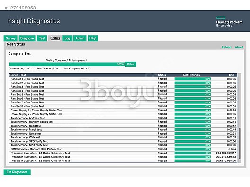
Task: Click Total memory - March test entry
Action: coord(123,129)
